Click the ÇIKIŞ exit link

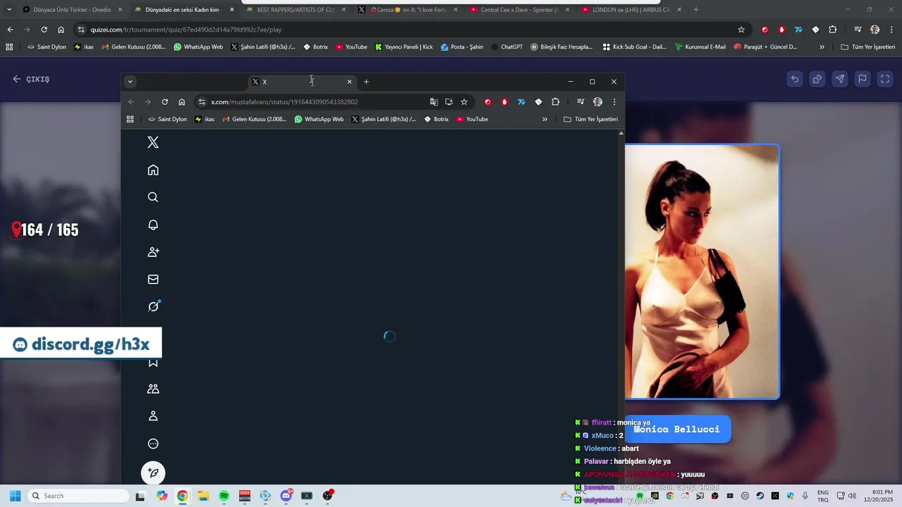[x=31, y=79]
